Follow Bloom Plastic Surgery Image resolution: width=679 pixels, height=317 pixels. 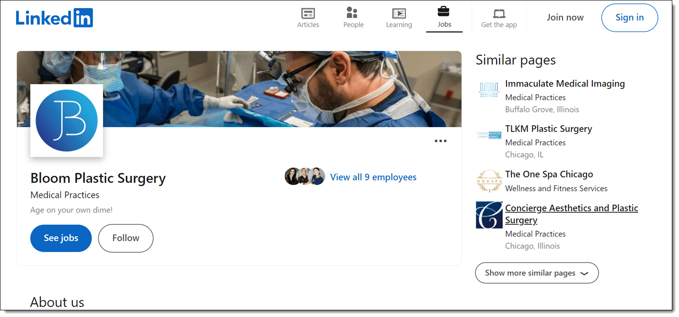[x=126, y=238]
